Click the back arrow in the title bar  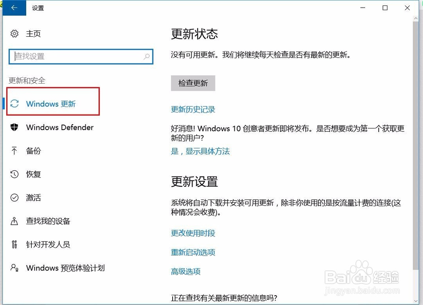[14, 8]
